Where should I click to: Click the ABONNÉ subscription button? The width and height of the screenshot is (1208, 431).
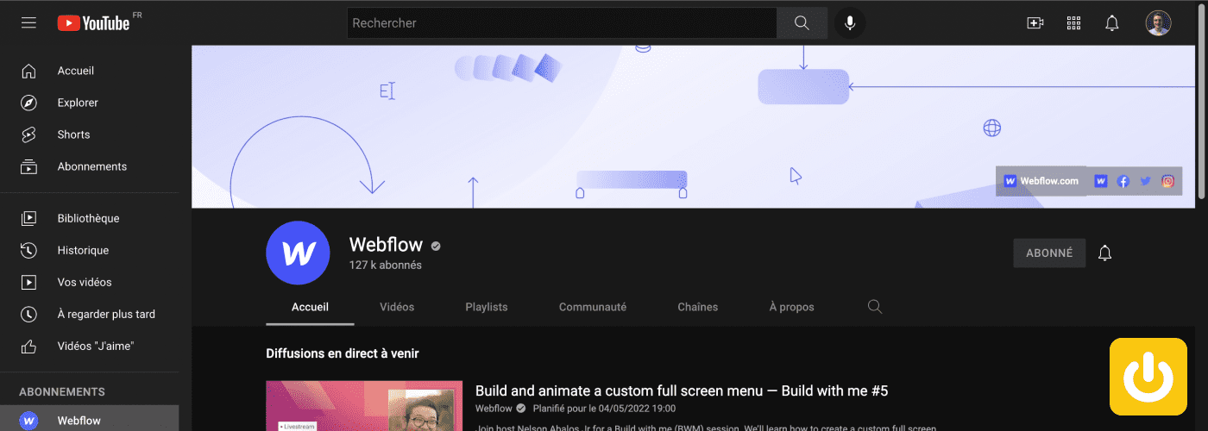click(1049, 253)
